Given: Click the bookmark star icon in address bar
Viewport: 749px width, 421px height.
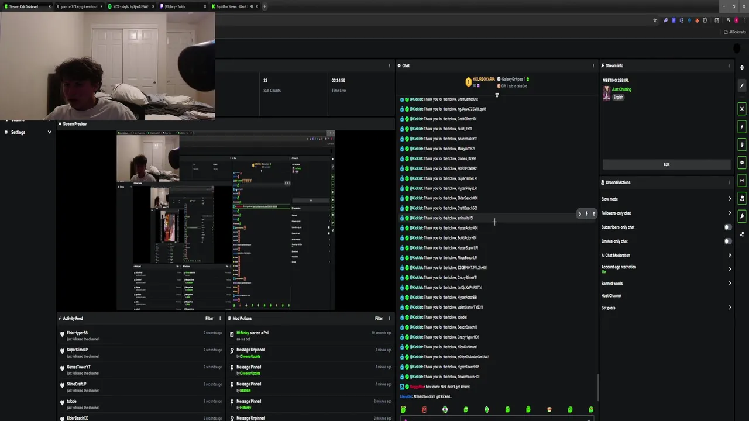Looking at the screenshot, I should click(x=655, y=20).
